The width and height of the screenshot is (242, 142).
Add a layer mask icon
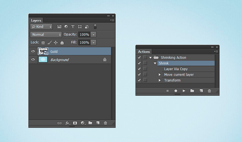coord(75,123)
